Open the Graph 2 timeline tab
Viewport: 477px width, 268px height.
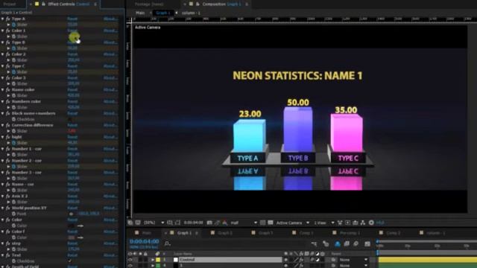pos(225,233)
